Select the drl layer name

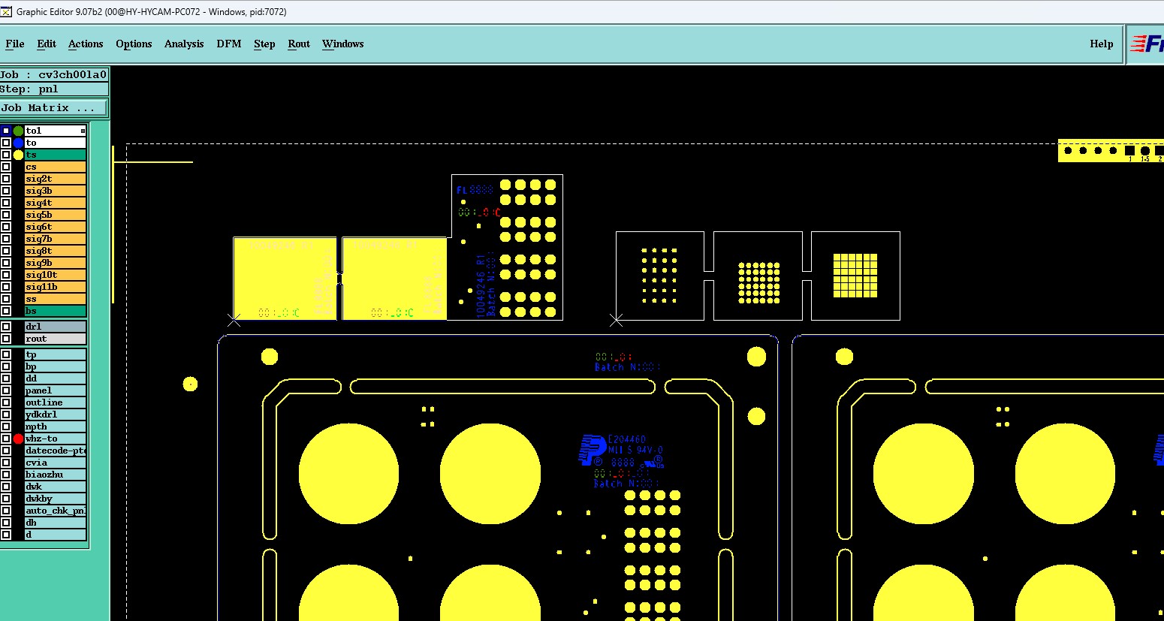(x=56, y=327)
